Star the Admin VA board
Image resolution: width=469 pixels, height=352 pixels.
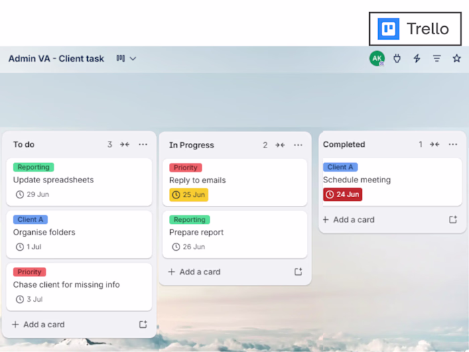click(x=456, y=58)
